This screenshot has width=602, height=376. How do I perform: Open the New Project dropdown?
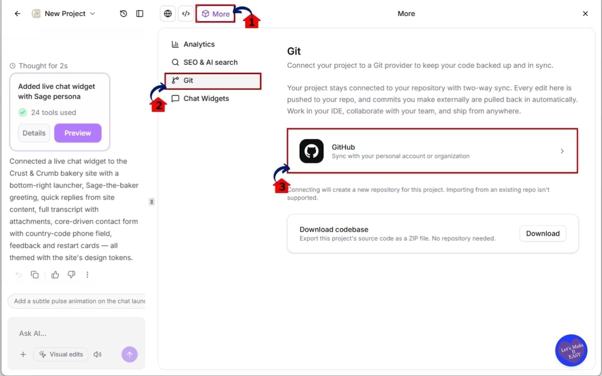[x=64, y=14]
